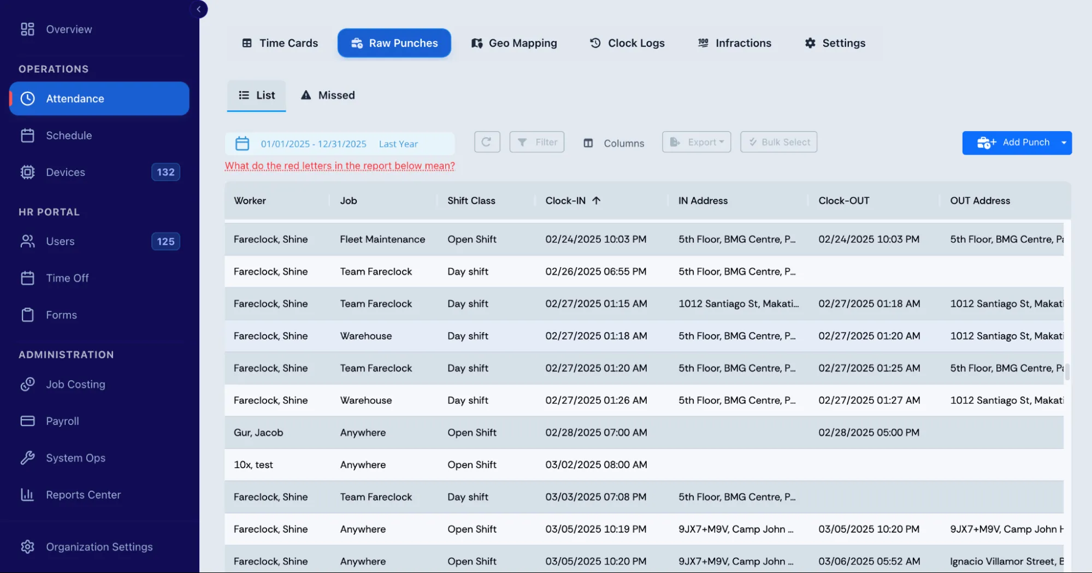1092x573 pixels.
Task: Open the Overview dashboard icon
Action: [27, 29]
